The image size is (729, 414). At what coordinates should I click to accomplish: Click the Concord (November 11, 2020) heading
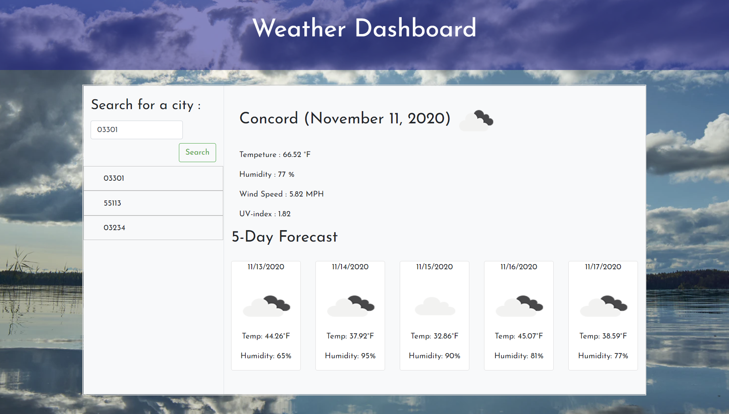click(345, 118)
